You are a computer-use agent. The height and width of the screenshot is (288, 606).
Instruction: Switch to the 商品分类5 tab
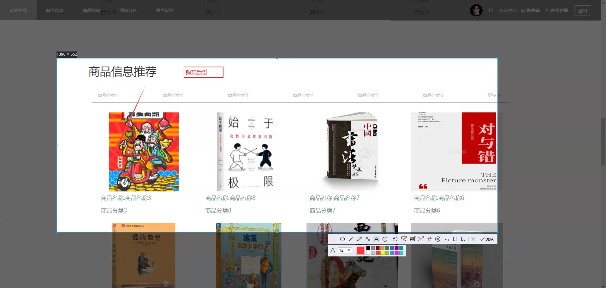pyautogui.click(x=368, y=95)
